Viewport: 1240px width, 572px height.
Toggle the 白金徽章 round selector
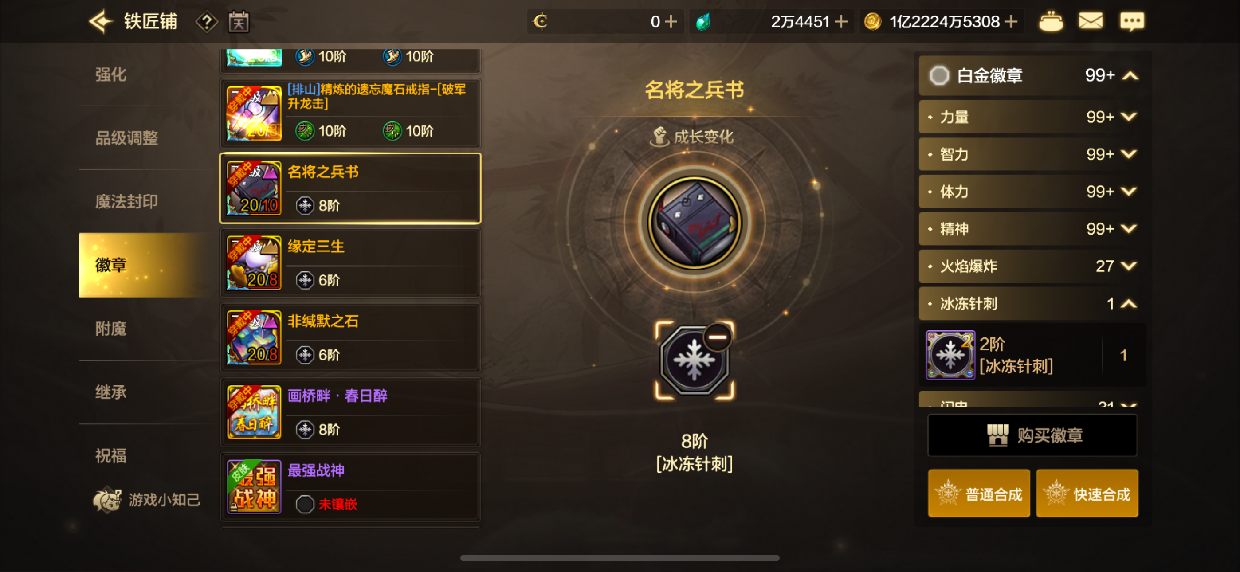(939, 75)
